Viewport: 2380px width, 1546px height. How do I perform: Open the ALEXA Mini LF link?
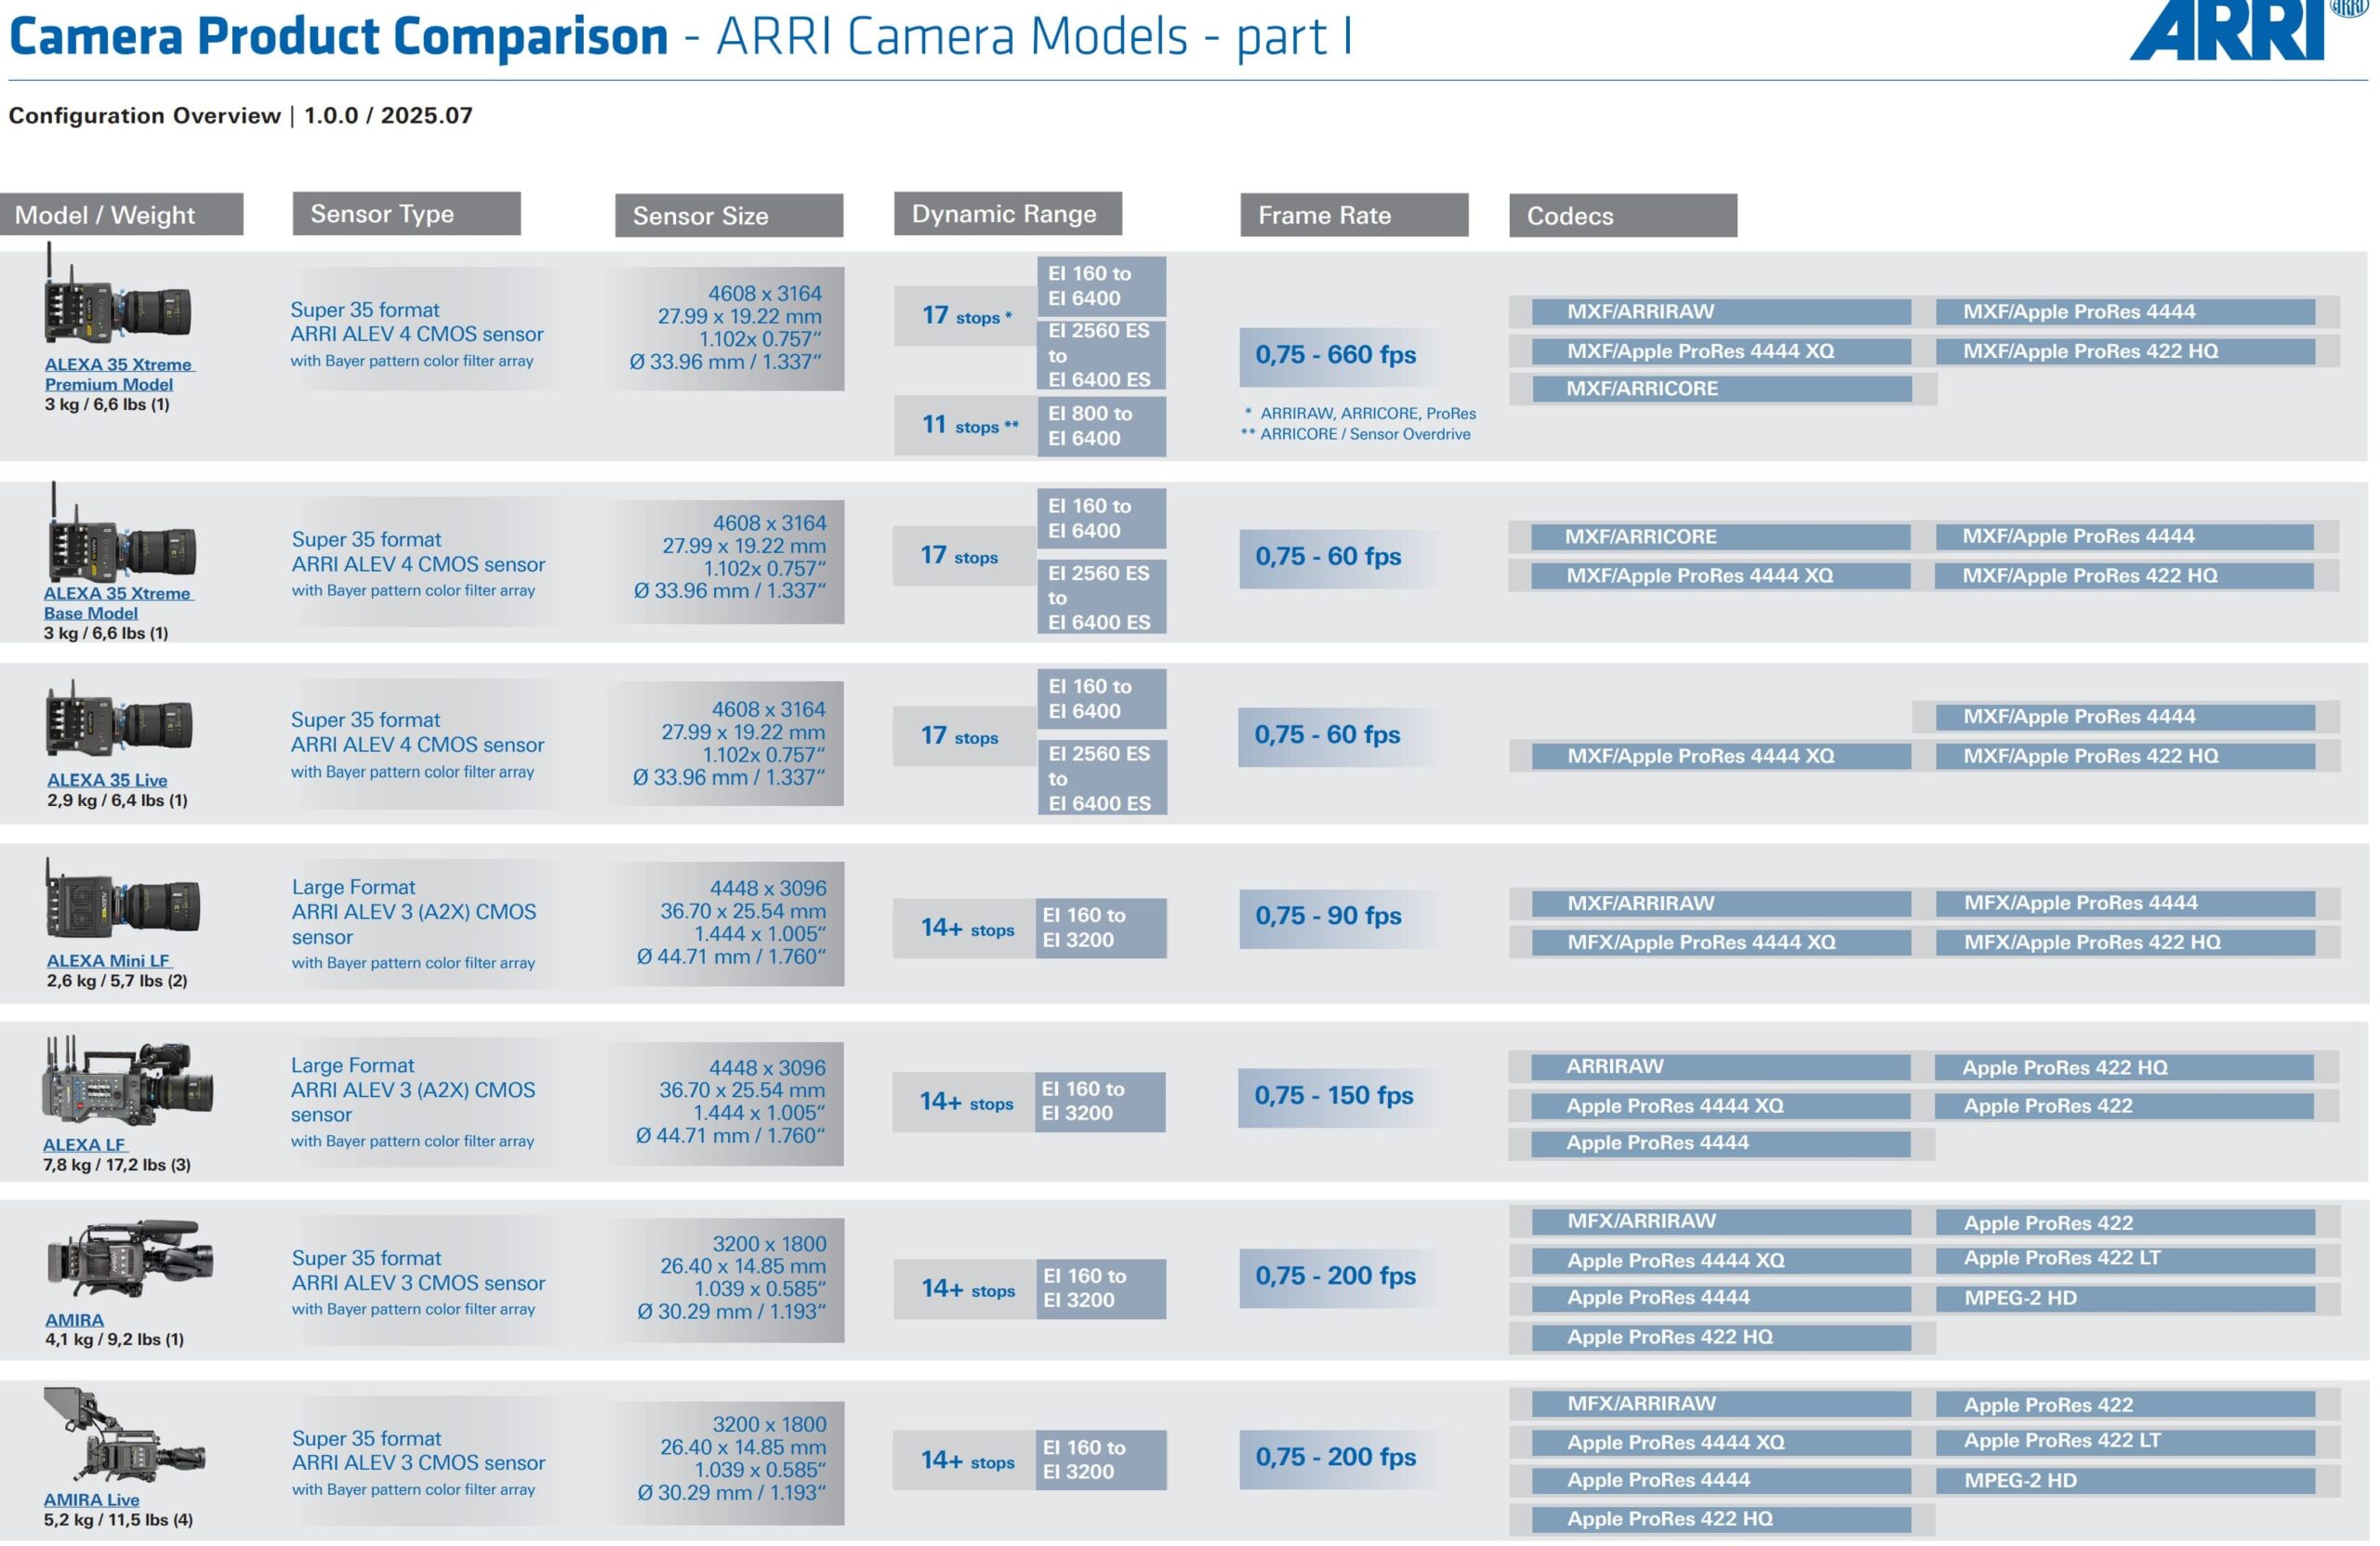108,960
